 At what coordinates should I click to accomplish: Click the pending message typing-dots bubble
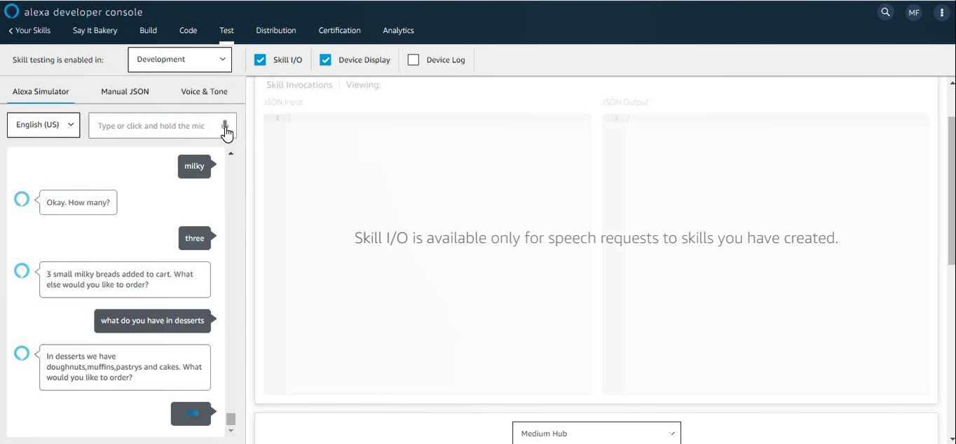[x=191, y=413]
